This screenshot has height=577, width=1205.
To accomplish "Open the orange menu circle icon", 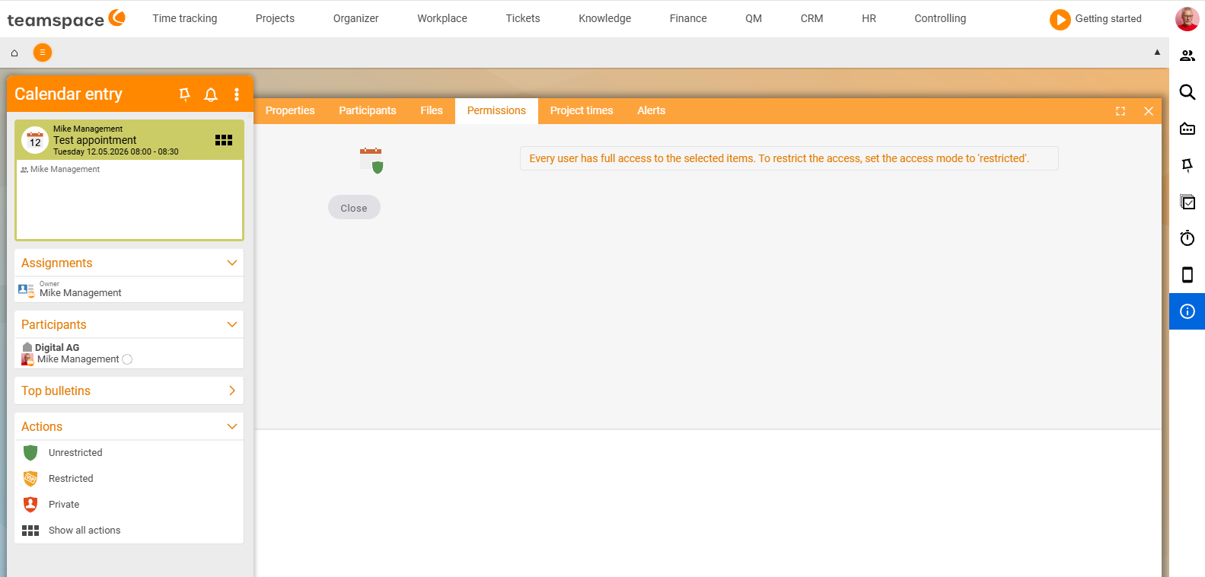I will click(x=43, y=53).
